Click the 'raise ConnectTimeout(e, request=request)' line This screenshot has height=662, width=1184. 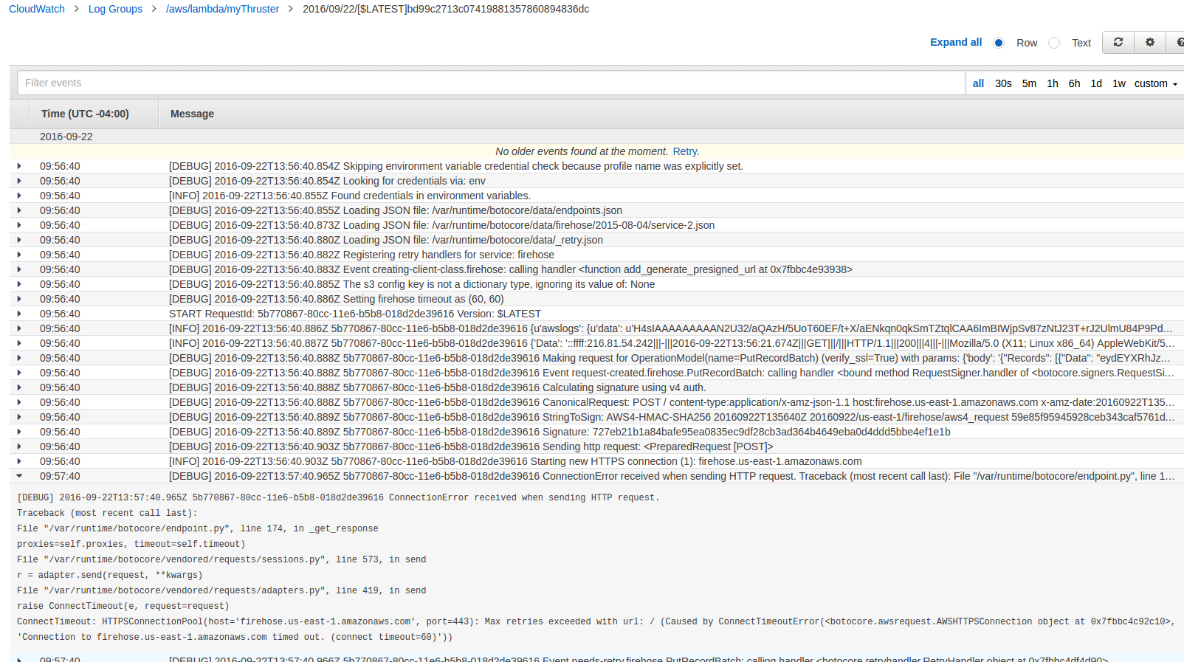coord(123,606)
